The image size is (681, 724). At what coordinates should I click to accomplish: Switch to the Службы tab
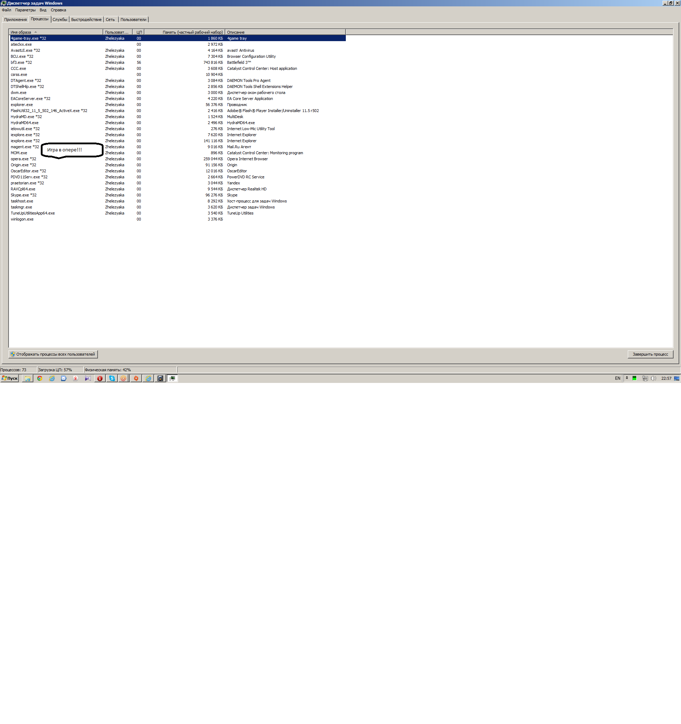[60, 20]
